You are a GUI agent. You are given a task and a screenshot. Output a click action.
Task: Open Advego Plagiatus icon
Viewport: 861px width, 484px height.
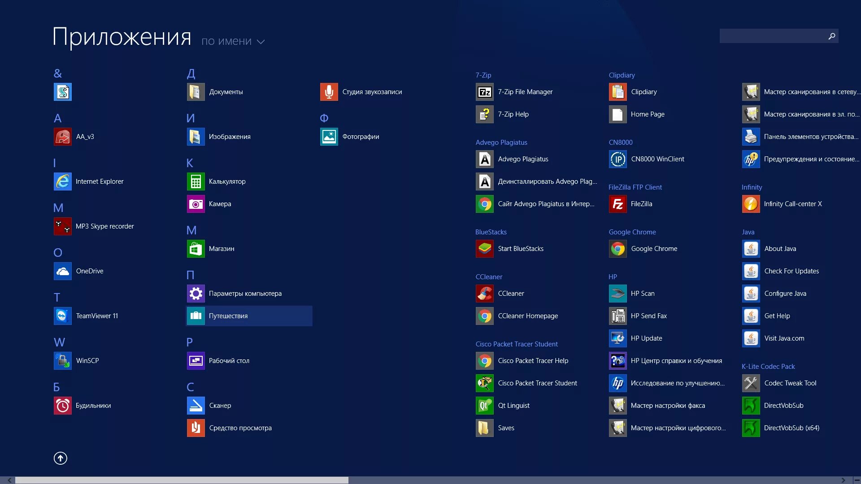click(x=484, y=159)
